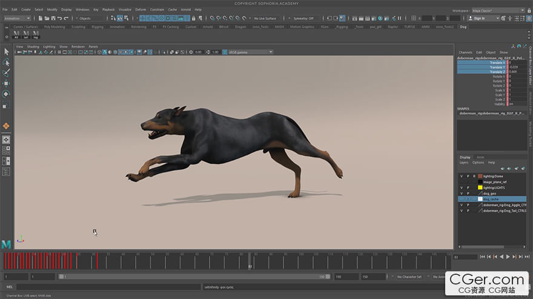
Task: Open the Animation menu set dropdown
Action: coord(16,19)
